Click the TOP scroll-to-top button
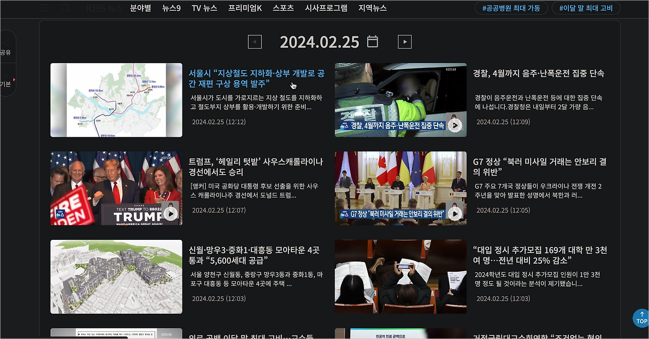Image resolution: width=649 pixels, height=339 pixels. pos(641,318)
